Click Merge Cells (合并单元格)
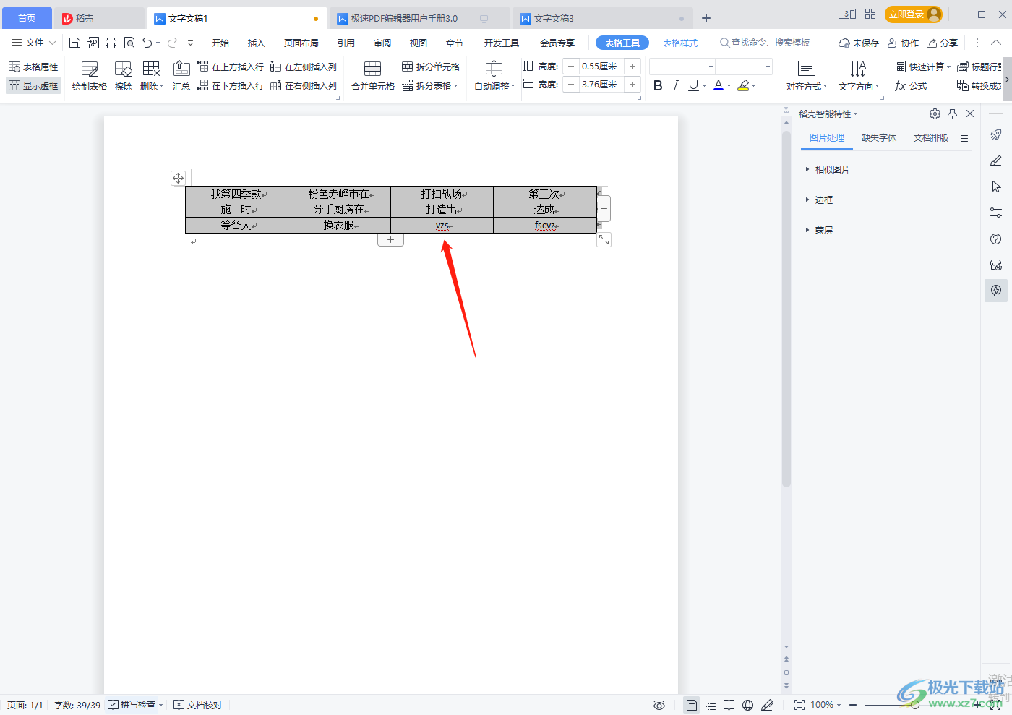This screenshot has height=715, width=1012. 373,76
